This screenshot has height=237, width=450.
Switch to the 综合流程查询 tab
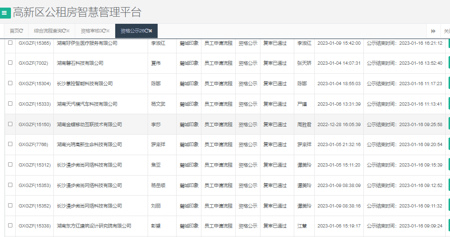pyautogui.click(x=51, y=31)
